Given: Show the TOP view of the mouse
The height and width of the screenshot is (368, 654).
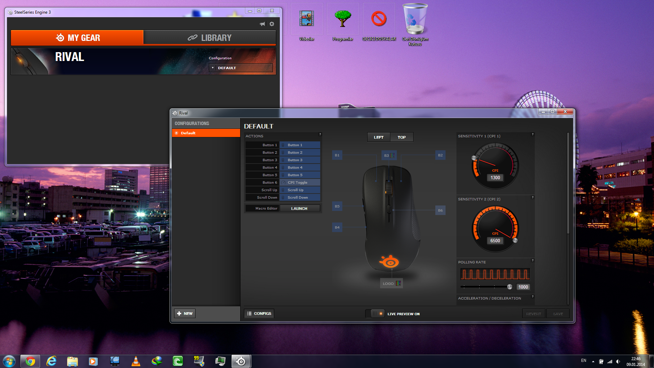Looking at the screenshot, I should [x=402, y=137].
